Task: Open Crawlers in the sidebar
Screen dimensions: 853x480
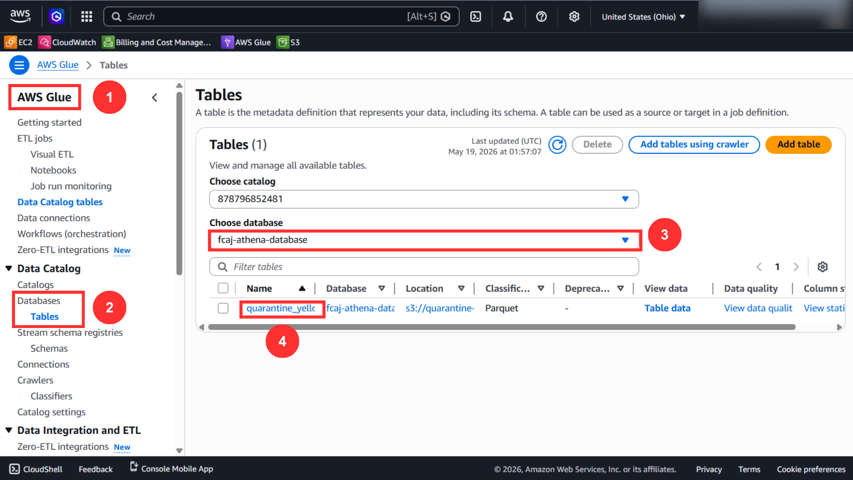Action: [35, 380]
